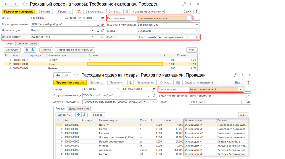The height and width of the screenshot is (159, 285).
Task: Click the blue move-down arrow in the Расход по накладной window
Action: point(84,115)
